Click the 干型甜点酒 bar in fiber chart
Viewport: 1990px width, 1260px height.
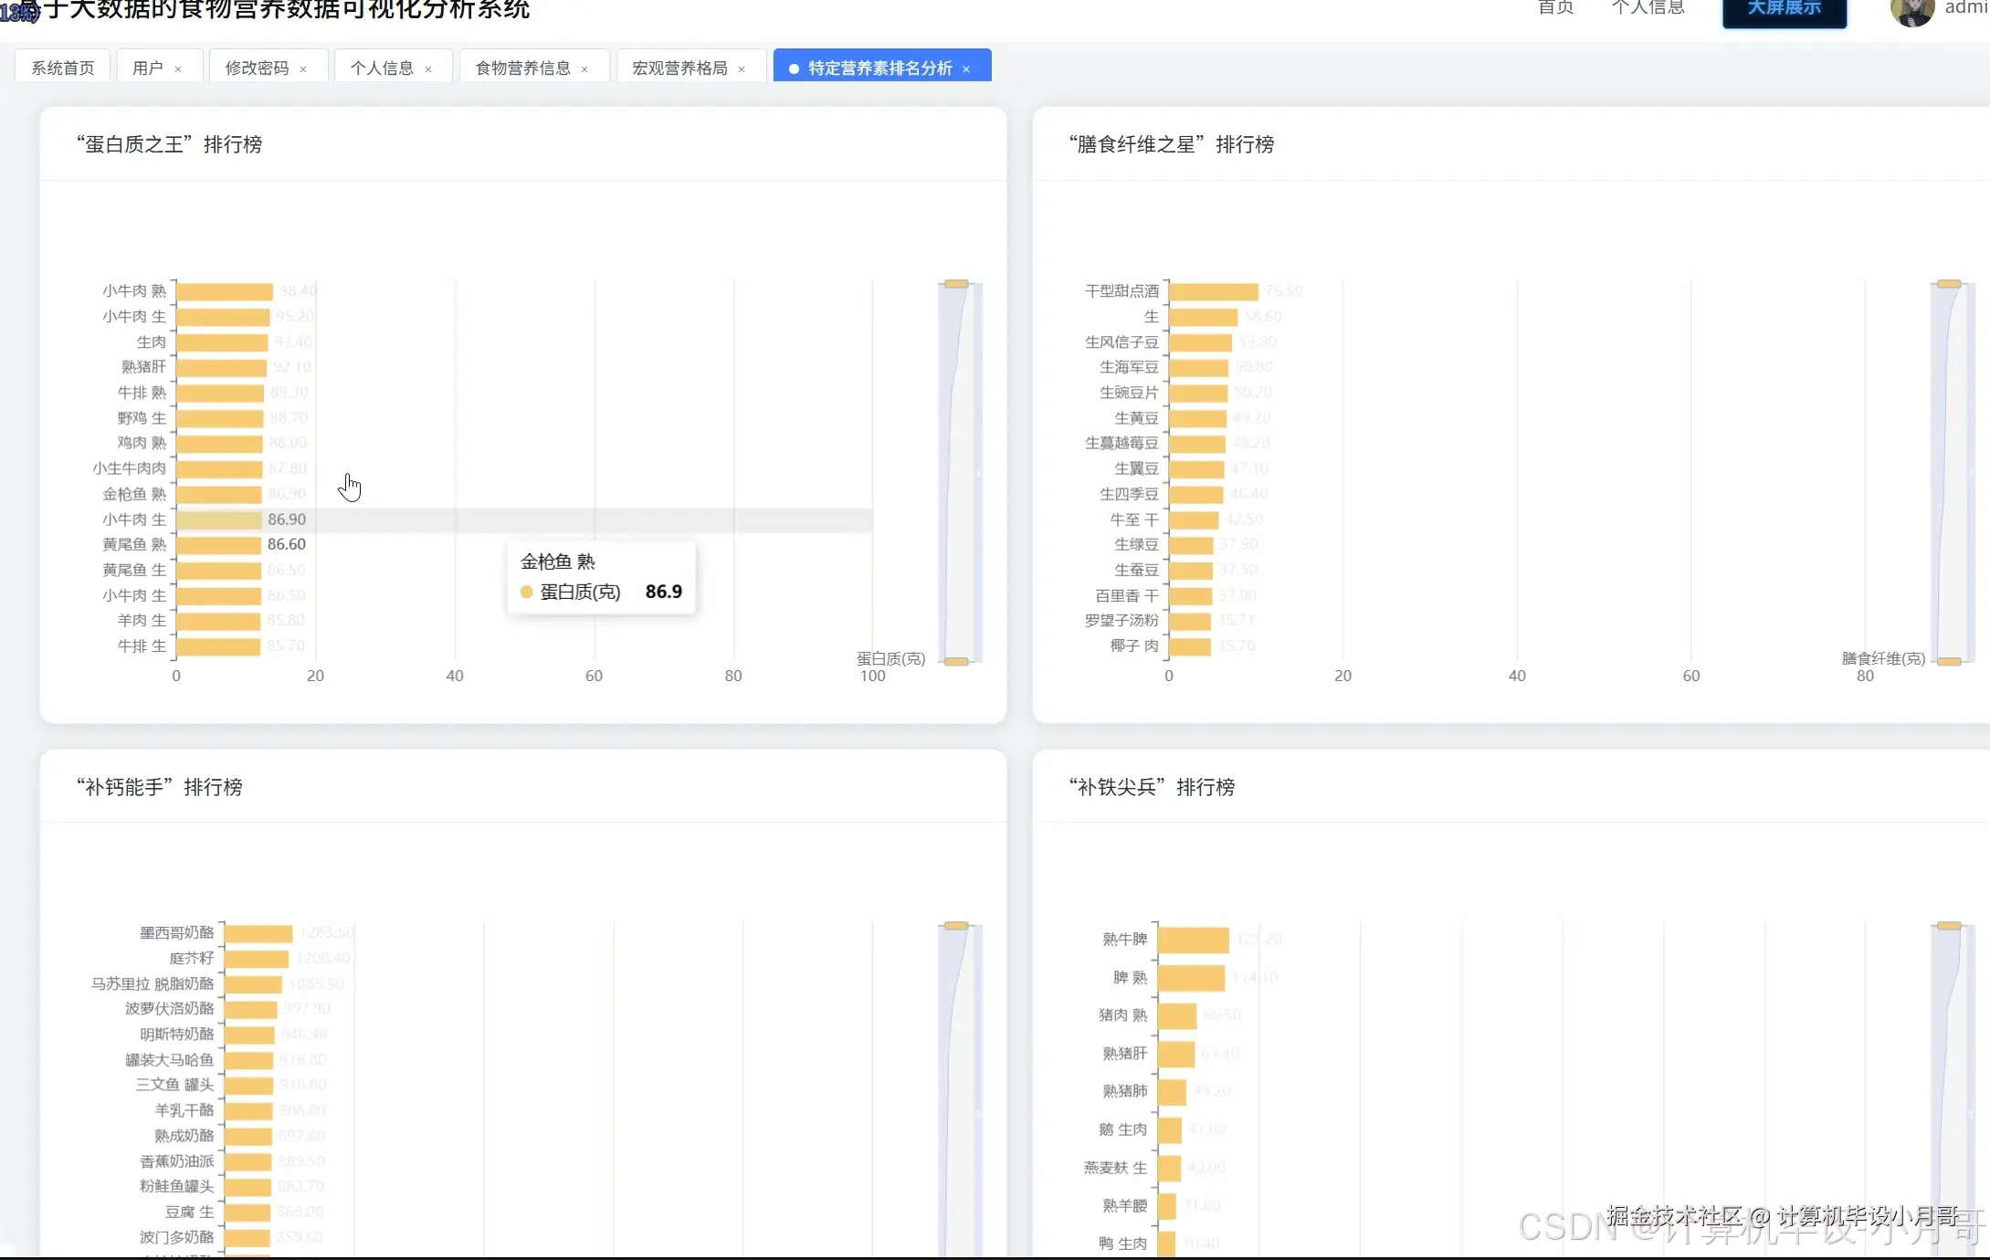(1213, 291)
